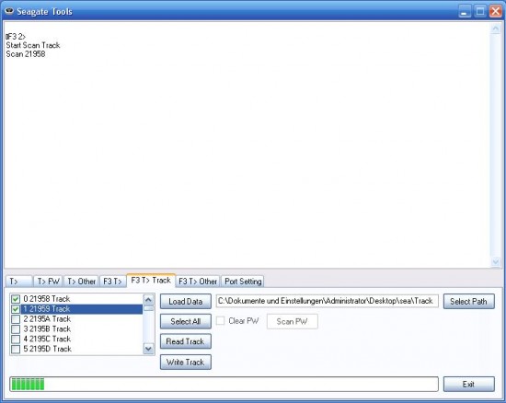
Task: Check the 2 2195A Track checkbox
Action: pyautogui.click(x=16, y=319)
